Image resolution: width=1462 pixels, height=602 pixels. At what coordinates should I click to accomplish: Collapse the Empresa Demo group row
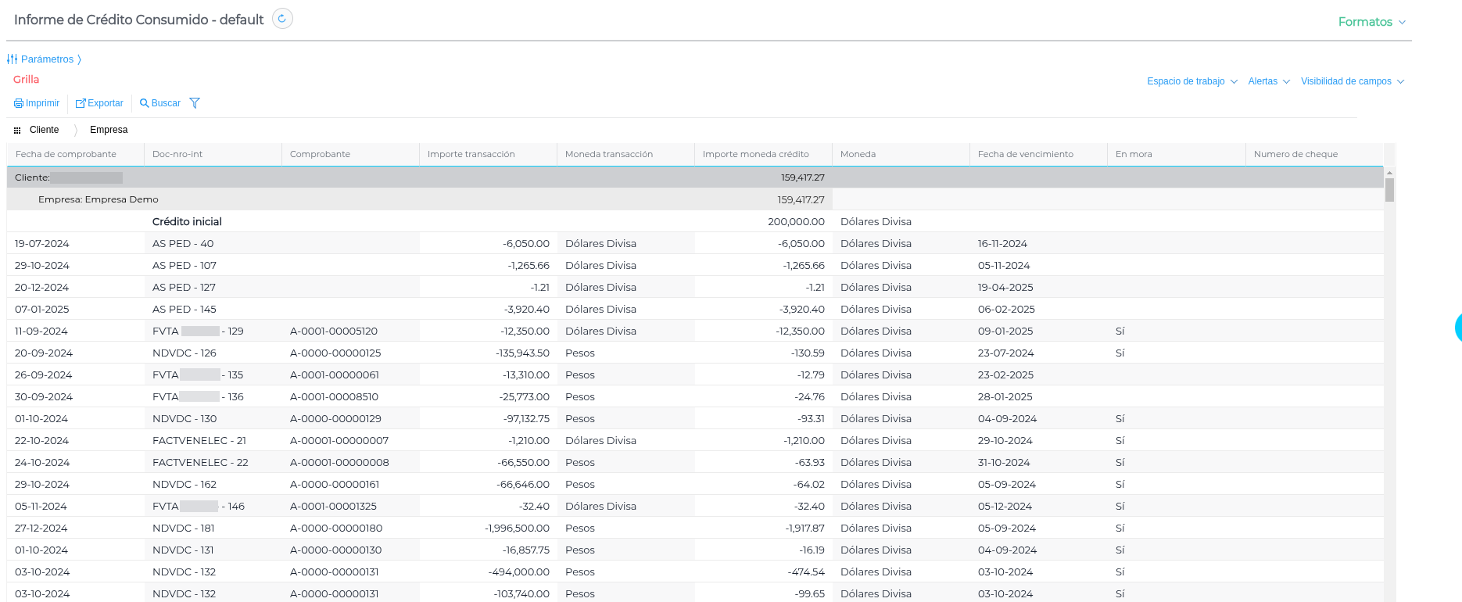(x=99, y=199)
